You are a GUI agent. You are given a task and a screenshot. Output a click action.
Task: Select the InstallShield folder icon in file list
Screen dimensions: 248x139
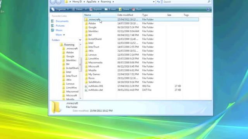(86, 39)
